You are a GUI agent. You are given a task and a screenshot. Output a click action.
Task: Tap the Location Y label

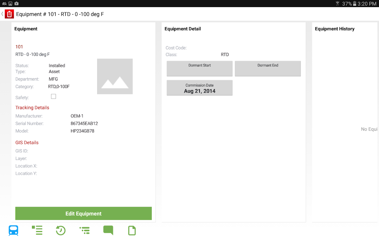(26, 174)
